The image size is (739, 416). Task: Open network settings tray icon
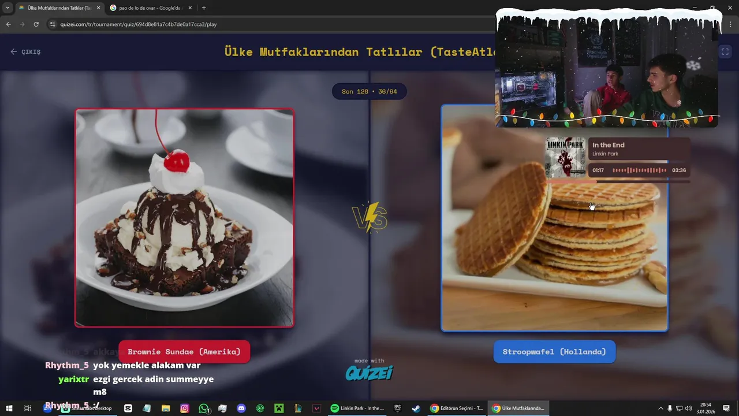point(679,408)
